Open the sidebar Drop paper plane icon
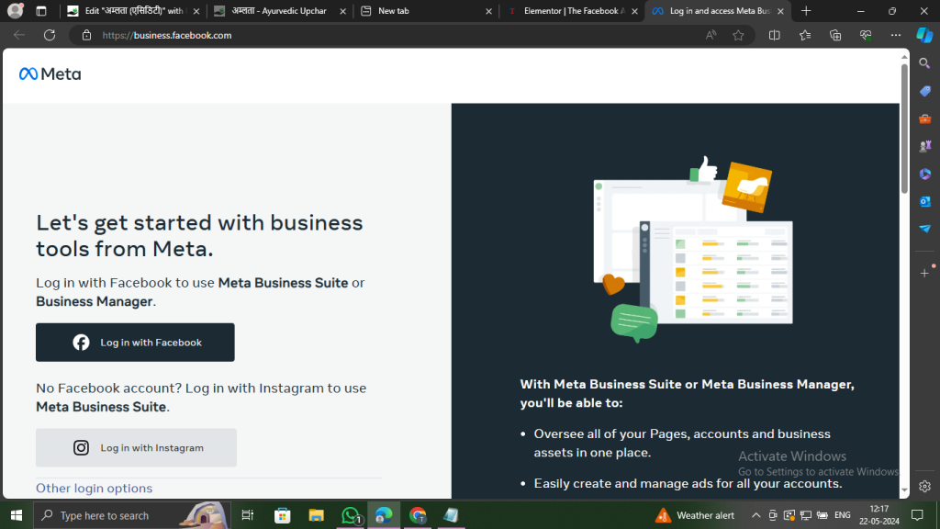This screenshot has height=529, width=940. (x=925, y=229)
